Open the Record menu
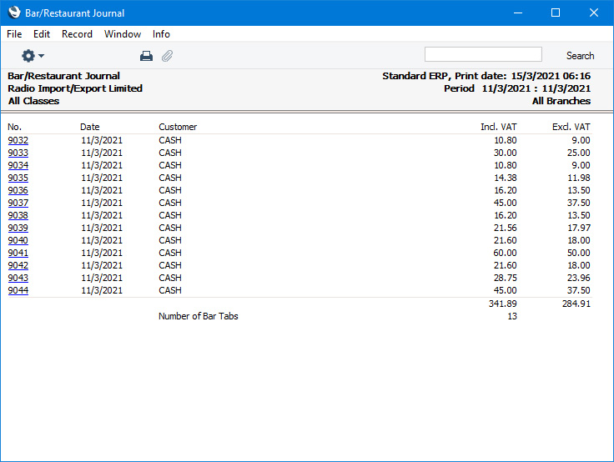614x462 pixels. click(x=77, y=34)
